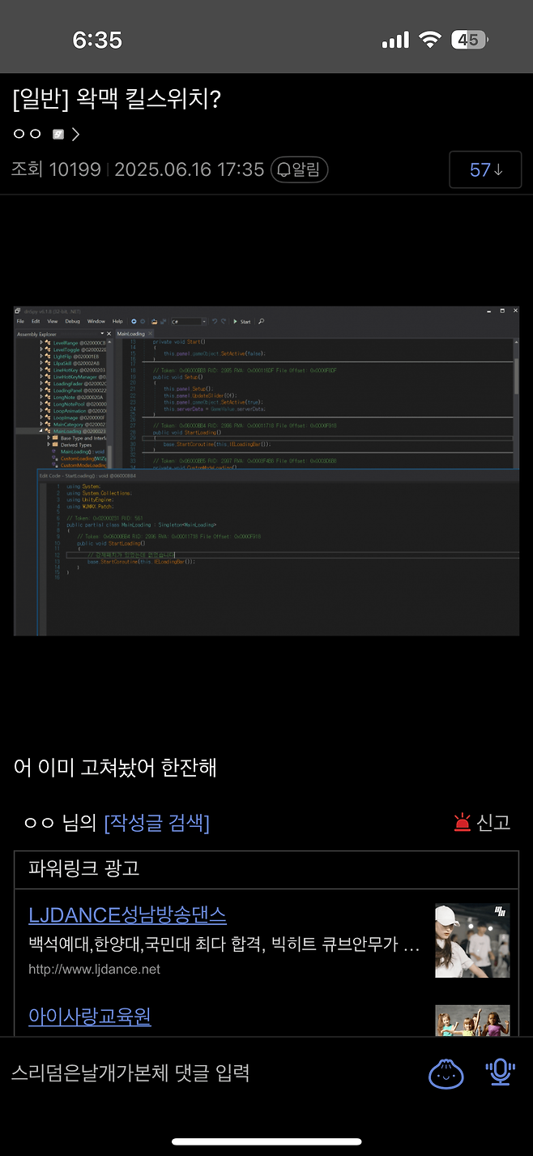Select LineHotKeyManager in Assembly Explorer
The height and width of the screenshot is (1156, 533).
79,377
